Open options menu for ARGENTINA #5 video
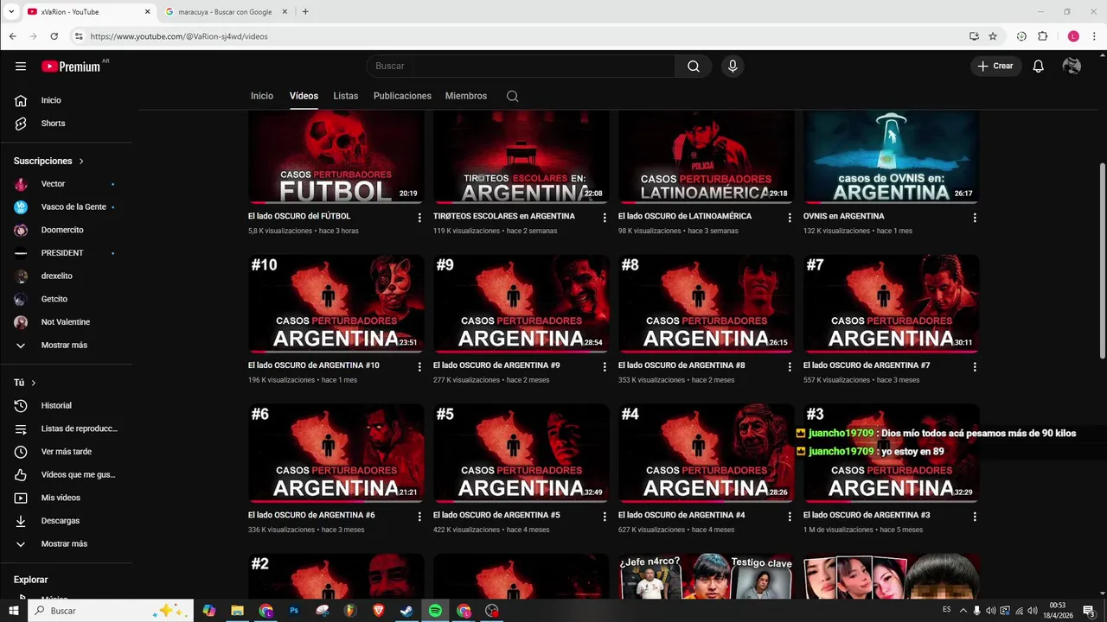The width and height of the screenshot is (1107, 622). coord(605,517)
